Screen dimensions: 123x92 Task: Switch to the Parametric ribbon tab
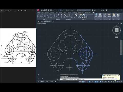click(x=52, y=12)
